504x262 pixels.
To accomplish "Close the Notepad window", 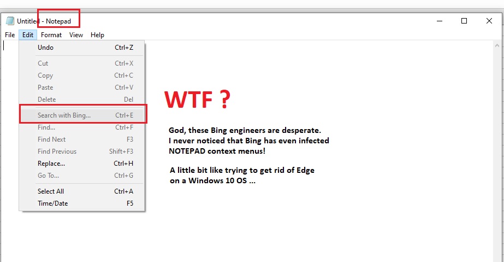I will pos(489,21).
